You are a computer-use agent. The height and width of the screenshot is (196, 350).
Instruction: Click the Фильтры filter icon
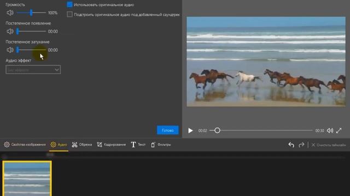(153, 145)
